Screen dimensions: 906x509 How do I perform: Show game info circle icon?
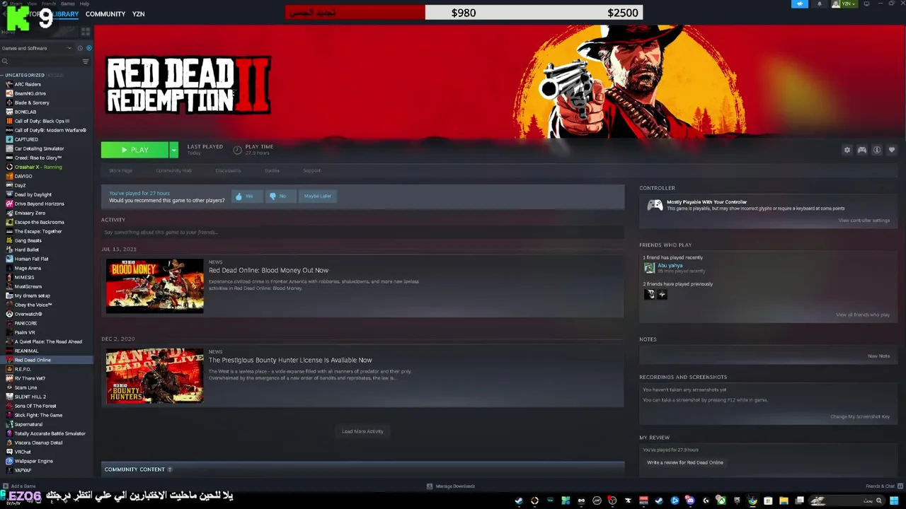point(877,150)
